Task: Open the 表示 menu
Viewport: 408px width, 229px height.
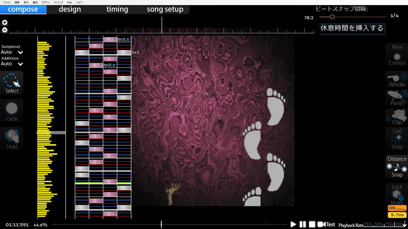Action: (26, 3)
